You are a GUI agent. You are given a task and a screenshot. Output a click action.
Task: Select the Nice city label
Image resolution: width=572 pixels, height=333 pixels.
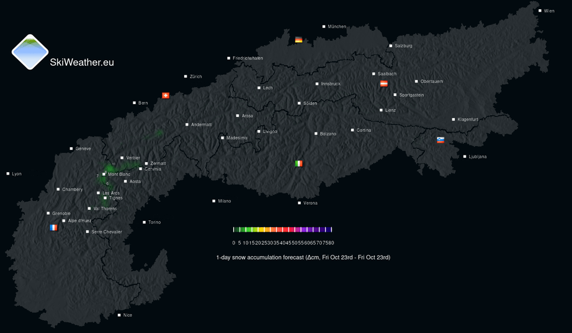click(128, 315)
